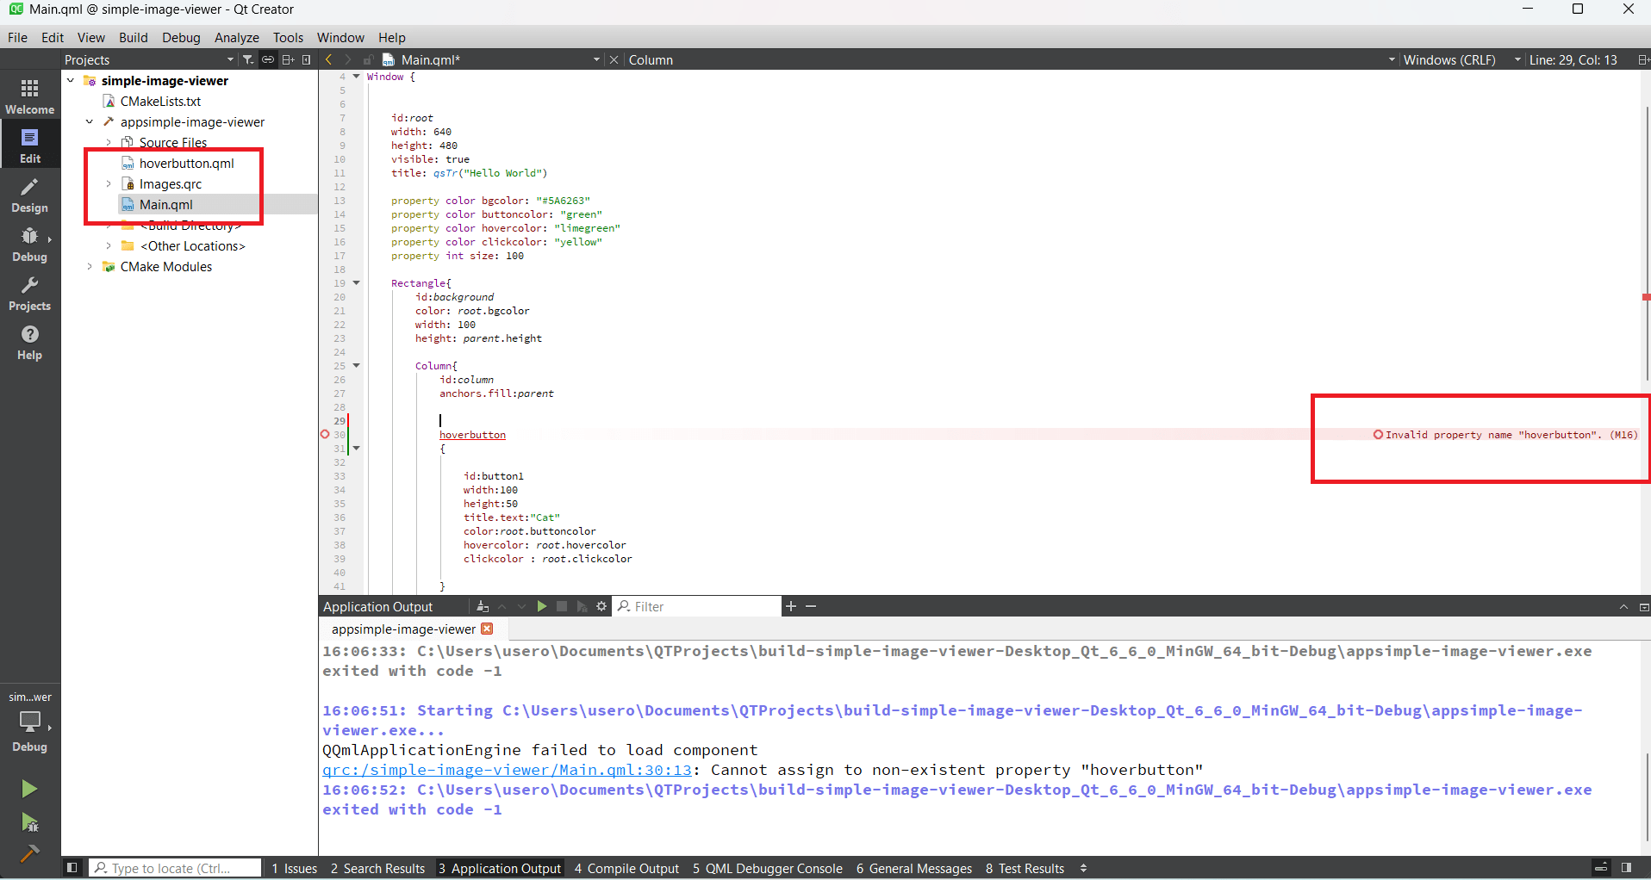This screenshot has height=880, width=1651.
Task: Open the Design mode
Action: 29,195
